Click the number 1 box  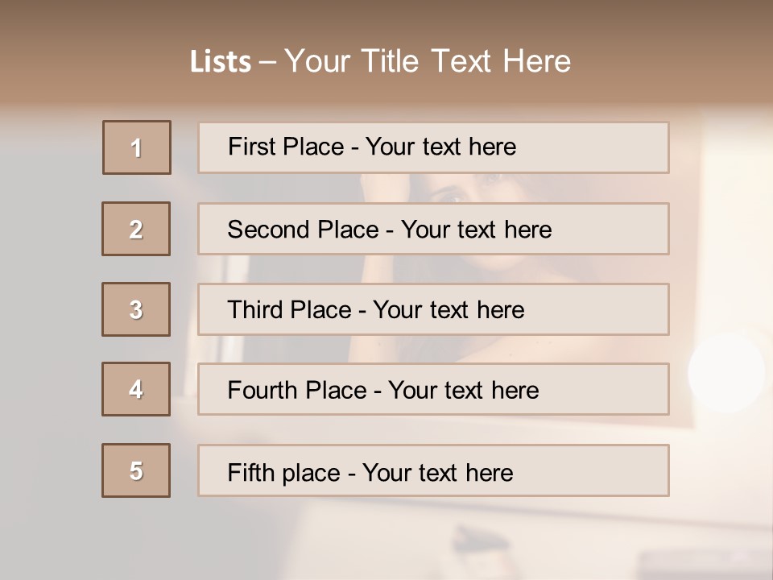(137, 147)
